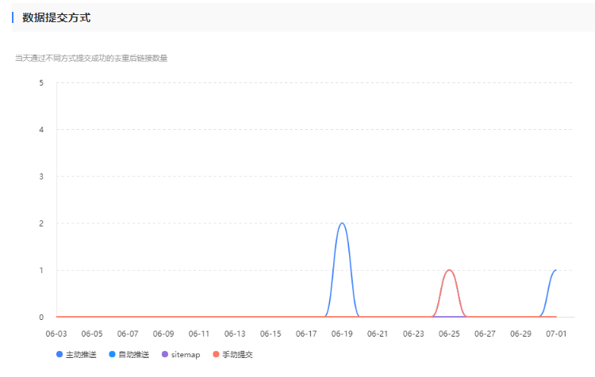The image size is (595, 377).
Task: Toggle the sitemap legend series
Action: pos(185,355)
